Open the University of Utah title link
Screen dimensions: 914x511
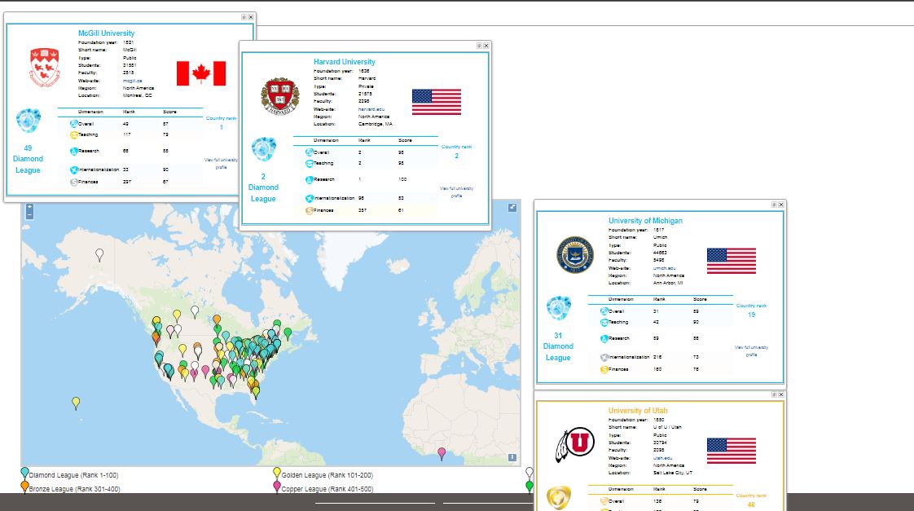(638, 411)
